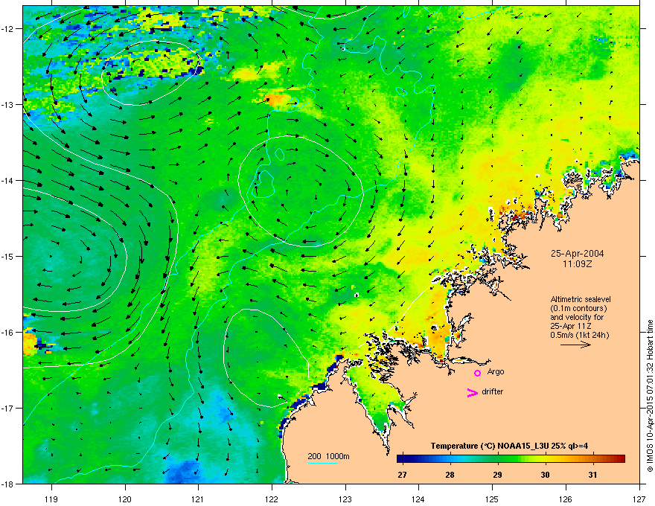Click the color bar label '28'
Screen dimensions: 655x506
(450, 475)
